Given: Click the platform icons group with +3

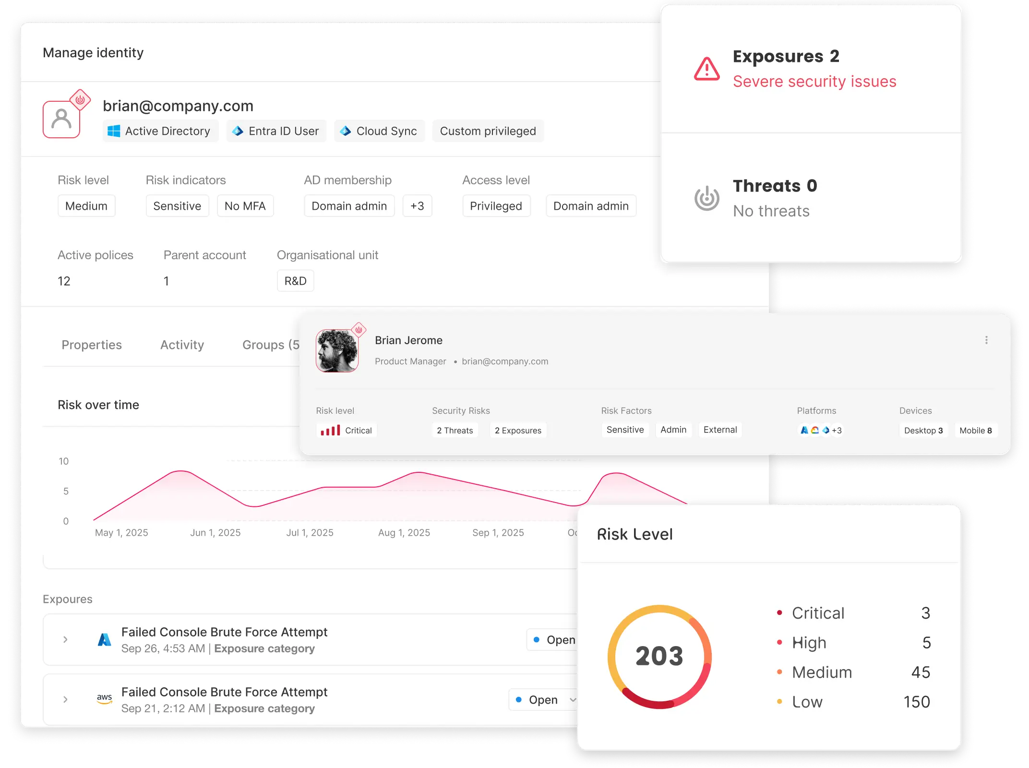Looking at the screenshot, I should [x=821, y=430].
